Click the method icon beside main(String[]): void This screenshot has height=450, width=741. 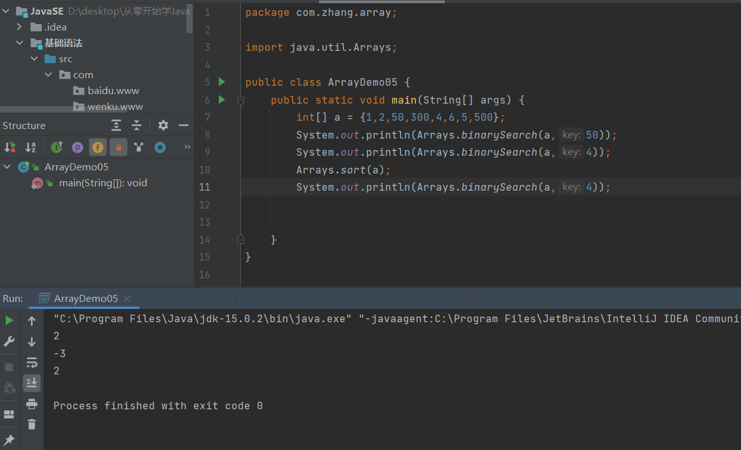click(x=37, y=183)
